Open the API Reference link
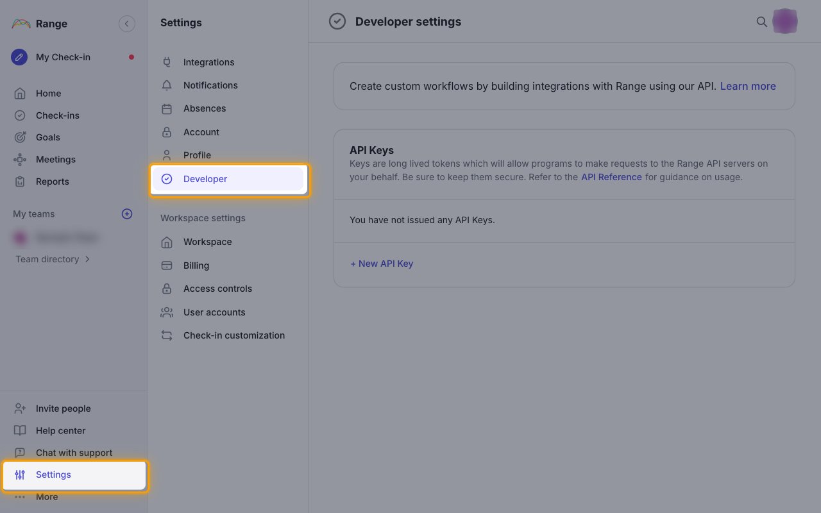 click(x=611, y=177)
